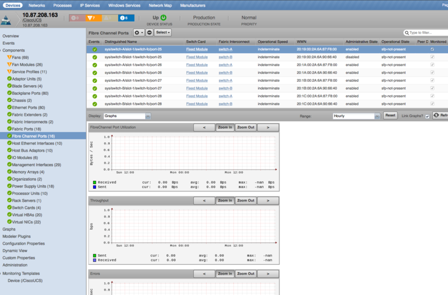This screenshot has height=295, width=448.
Task: Select Ethernet Ports (80) in sidebar
Action: [29, 107]
